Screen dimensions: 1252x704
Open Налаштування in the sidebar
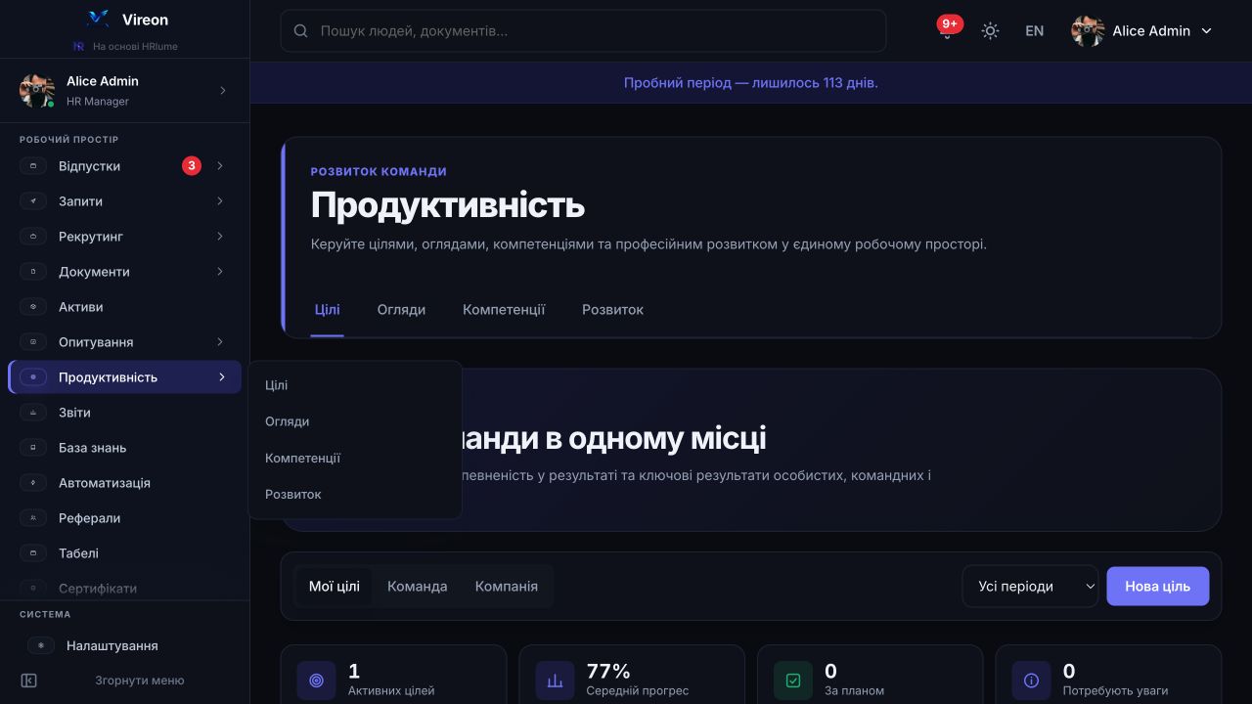point(124,646)
